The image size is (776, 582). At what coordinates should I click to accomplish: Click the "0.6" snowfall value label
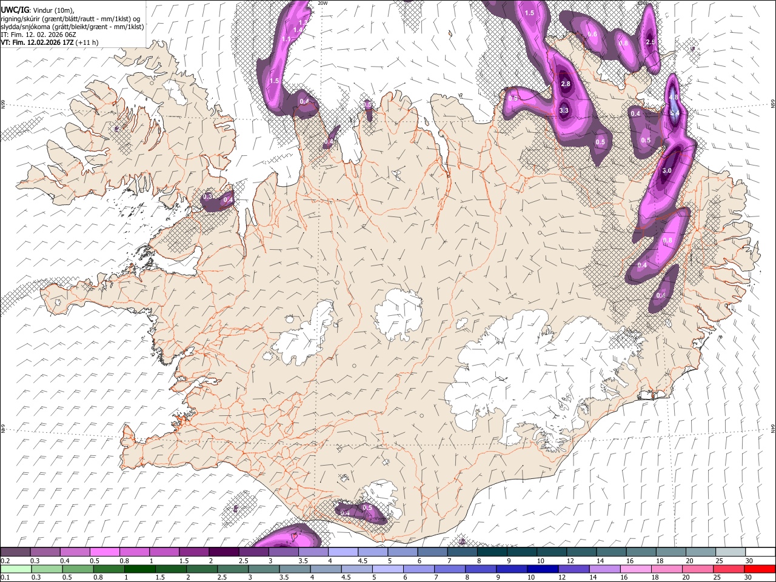592,35
